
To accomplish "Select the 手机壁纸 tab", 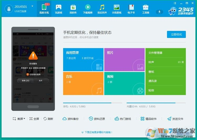I will click(117, 9).
